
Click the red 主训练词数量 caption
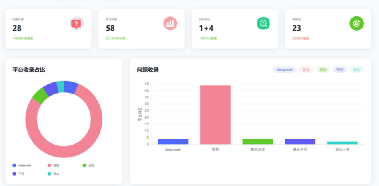pos(301,39)
